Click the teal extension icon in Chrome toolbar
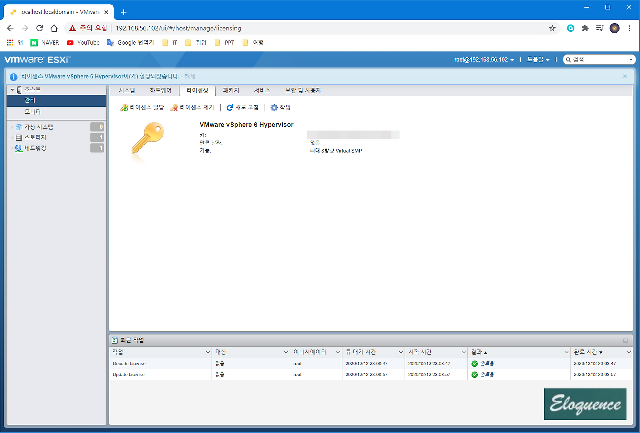Image resolution: width=640 pixels, height=433 pixels. [x=571, y=28]
